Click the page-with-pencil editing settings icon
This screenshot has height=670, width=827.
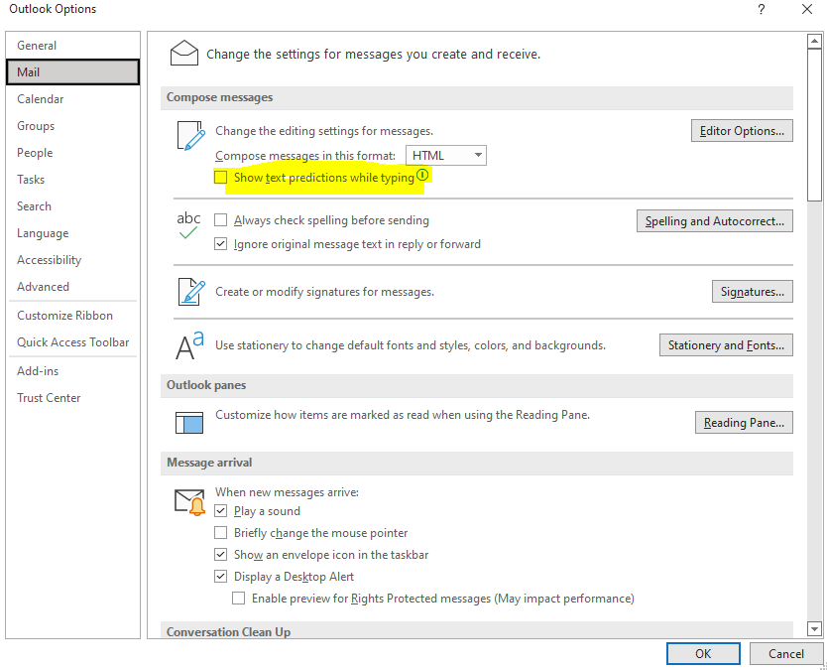point(191,136)
